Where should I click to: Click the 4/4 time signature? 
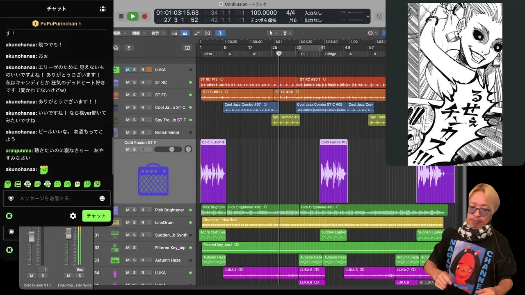[290, 13]
